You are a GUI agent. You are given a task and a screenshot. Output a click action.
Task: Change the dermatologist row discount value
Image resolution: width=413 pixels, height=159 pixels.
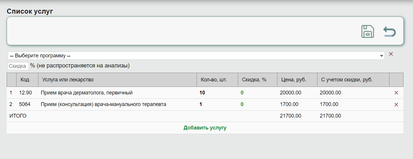point(242,93)
